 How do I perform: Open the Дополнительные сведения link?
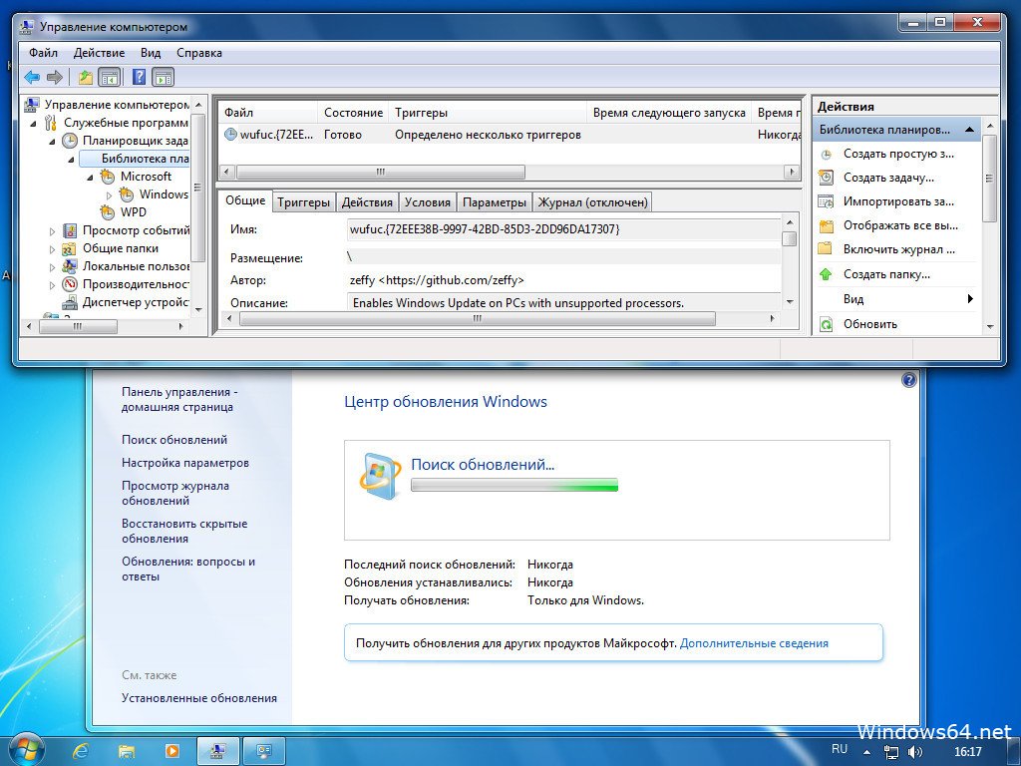(x=754, y=643)
